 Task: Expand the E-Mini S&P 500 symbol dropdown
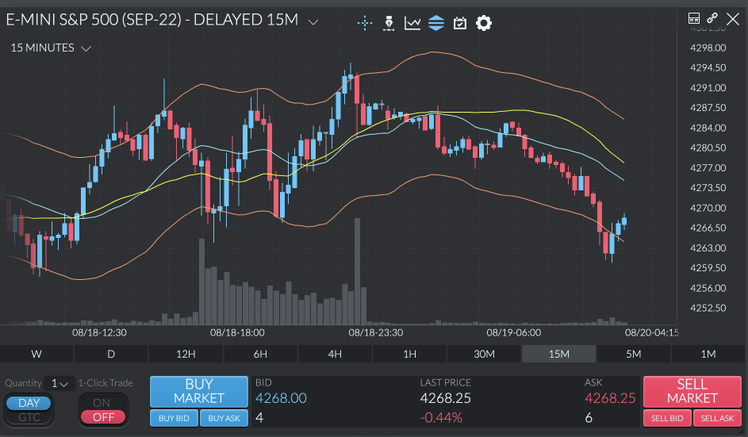coord(313,21)
